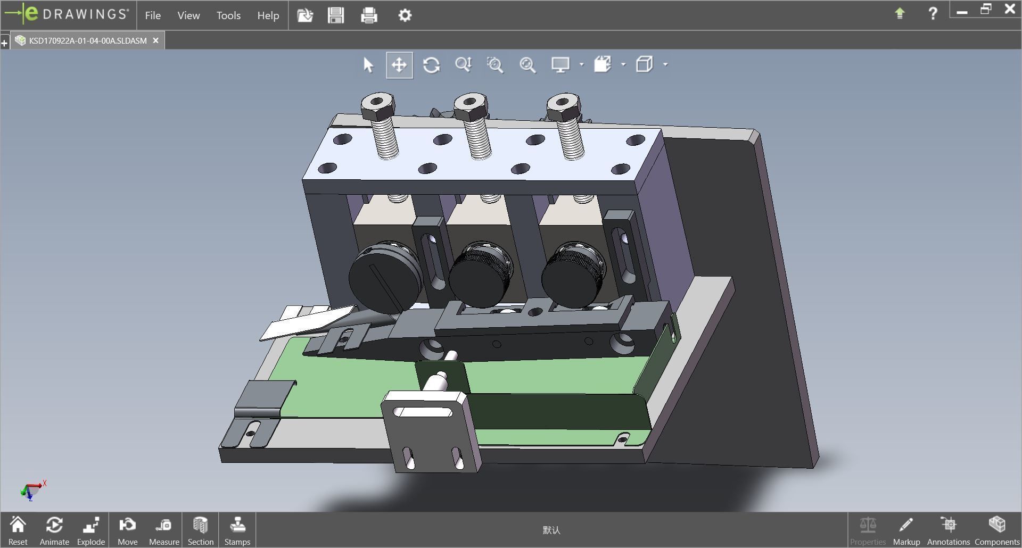1022x548 pixels.
Task: Select the arrow Select tool
Action: (368, 65)
